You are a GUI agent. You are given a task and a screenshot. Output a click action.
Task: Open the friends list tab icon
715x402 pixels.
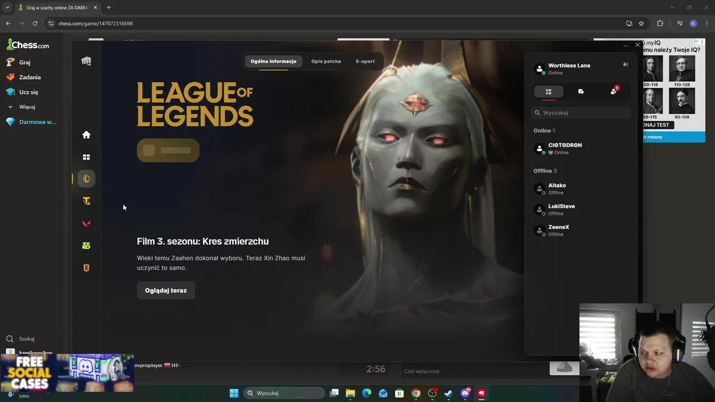coord(549,92)
